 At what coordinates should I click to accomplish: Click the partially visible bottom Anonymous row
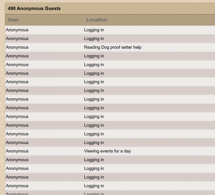17,194
